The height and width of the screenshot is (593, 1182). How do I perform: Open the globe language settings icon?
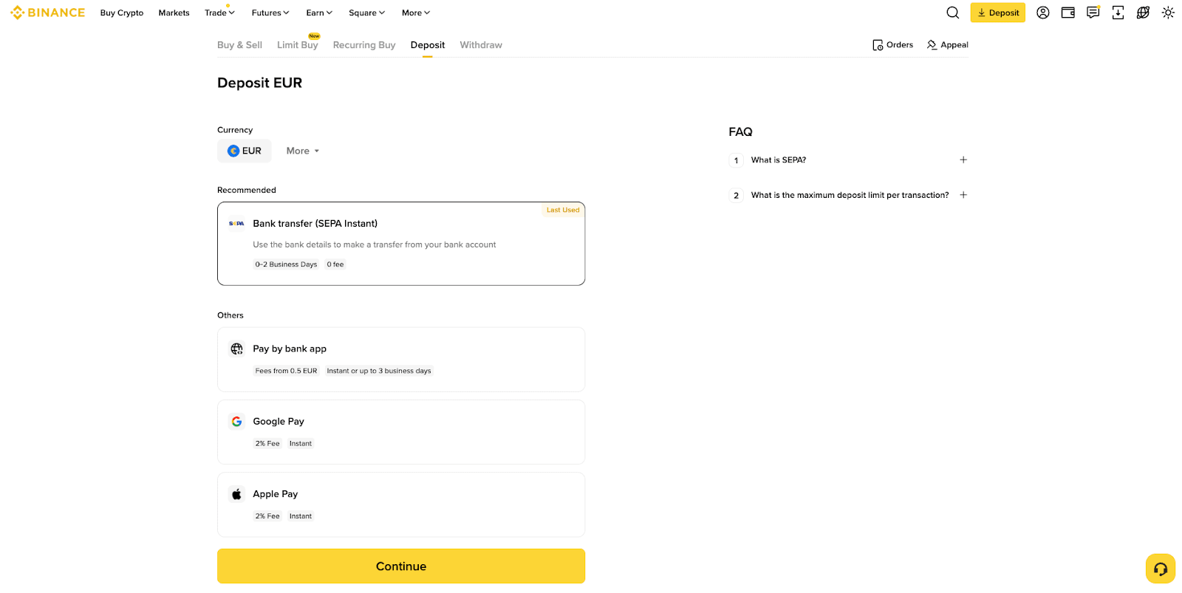1143,13
